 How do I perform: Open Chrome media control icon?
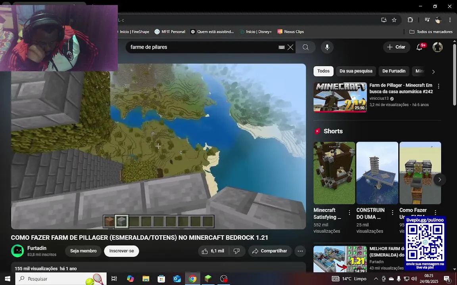pos(427,20)
